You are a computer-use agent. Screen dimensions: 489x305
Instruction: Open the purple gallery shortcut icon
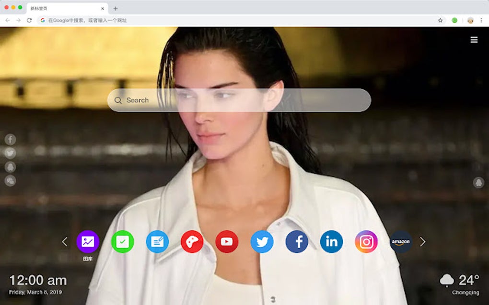[88, 241]
